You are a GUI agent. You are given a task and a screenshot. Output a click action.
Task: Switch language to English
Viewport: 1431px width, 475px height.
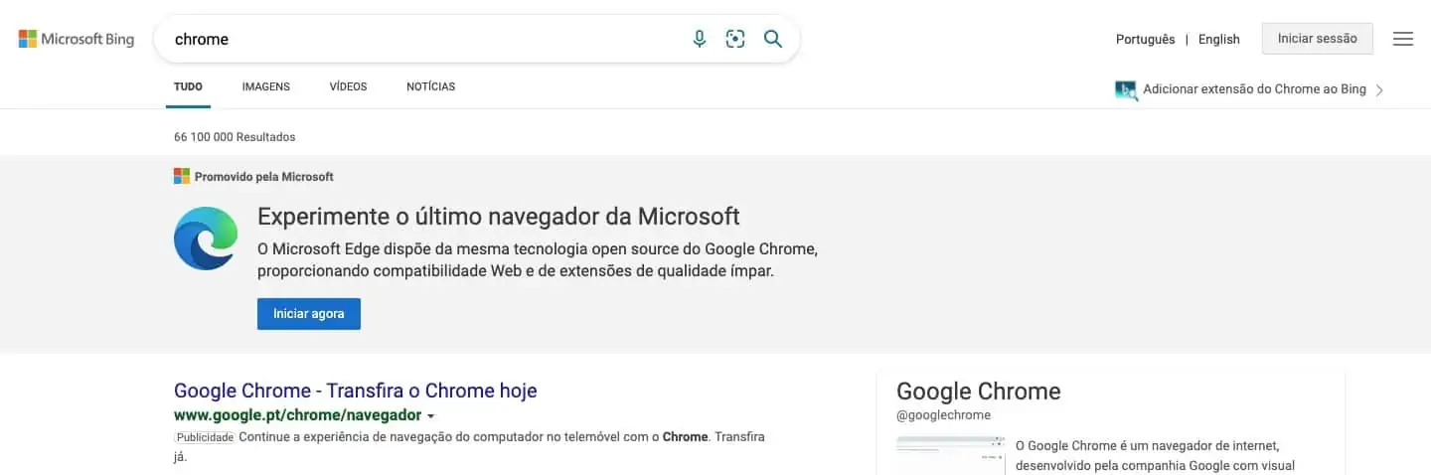click(x=1218, y=40)
